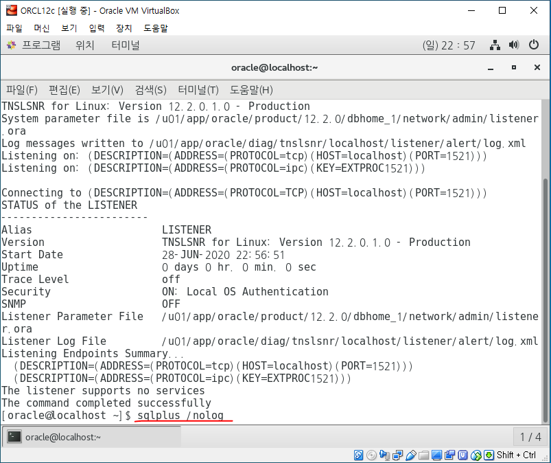Click the Alias value LISTENER
Image resolution: width=551 pixels, height=463 pixels.
click(x=186, y=229)
